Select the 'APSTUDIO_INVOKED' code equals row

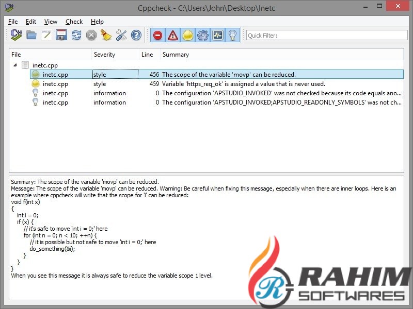click(217, 93)
